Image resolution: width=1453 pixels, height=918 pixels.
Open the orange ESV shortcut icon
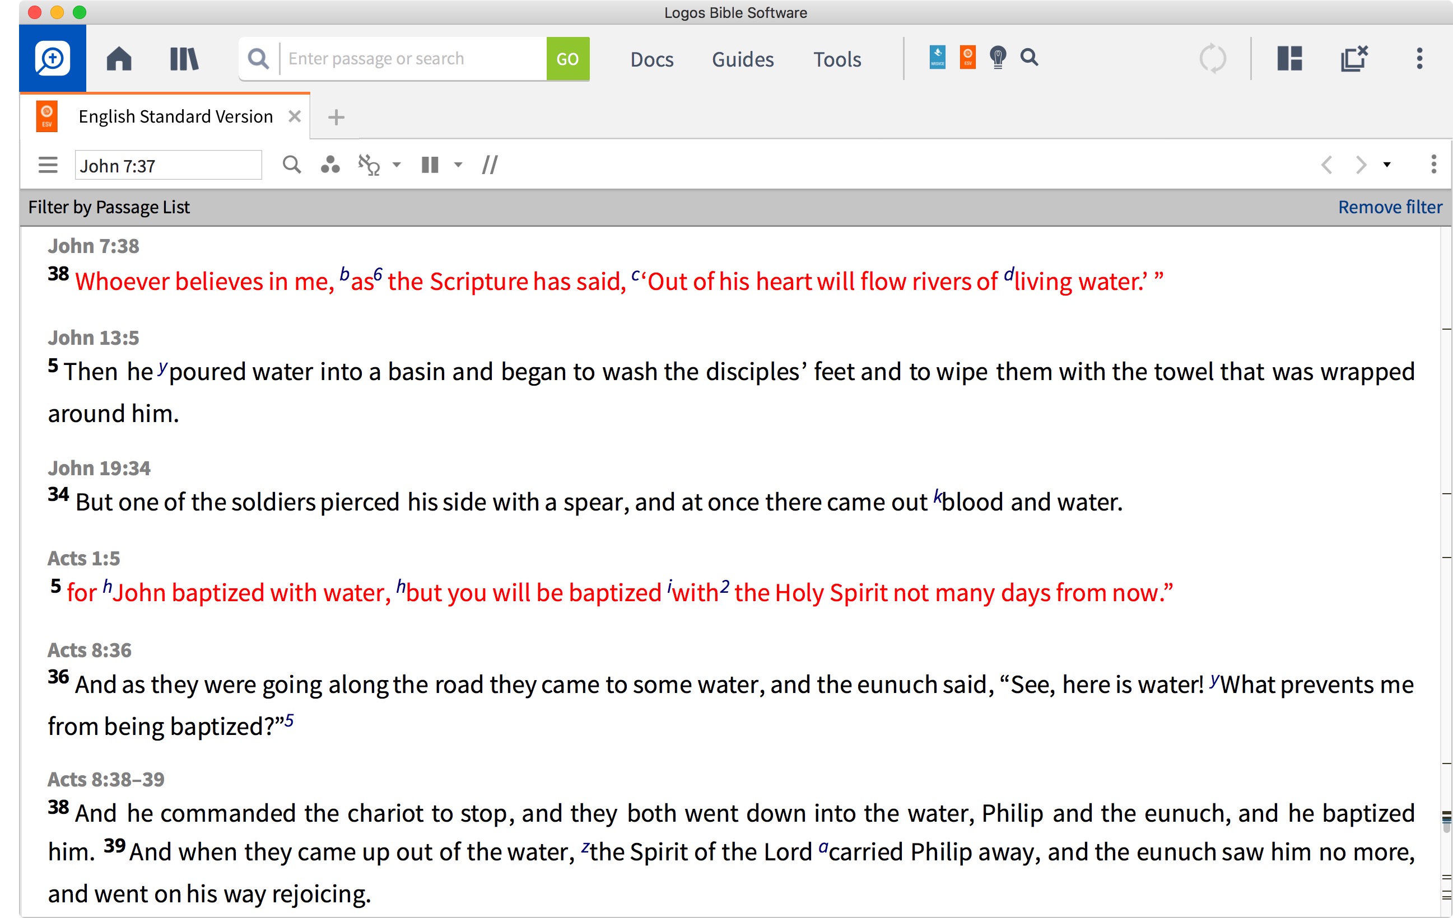tap(967, 57)
